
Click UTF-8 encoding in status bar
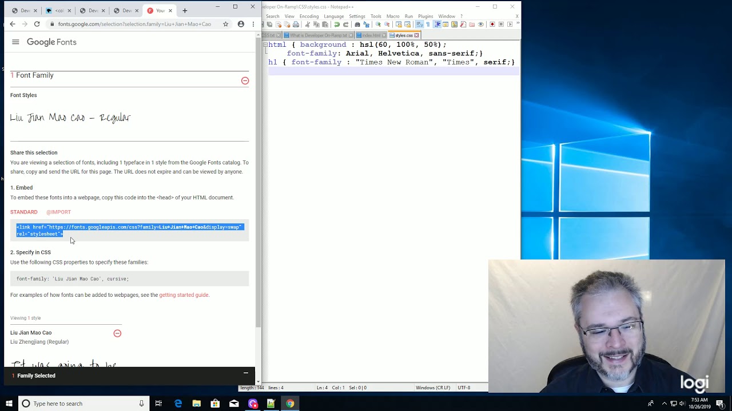(464, 388)
